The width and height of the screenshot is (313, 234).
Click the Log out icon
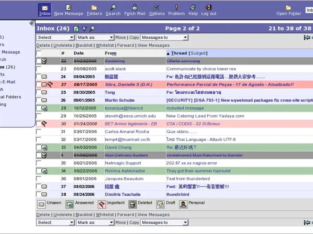pos(209,8)
